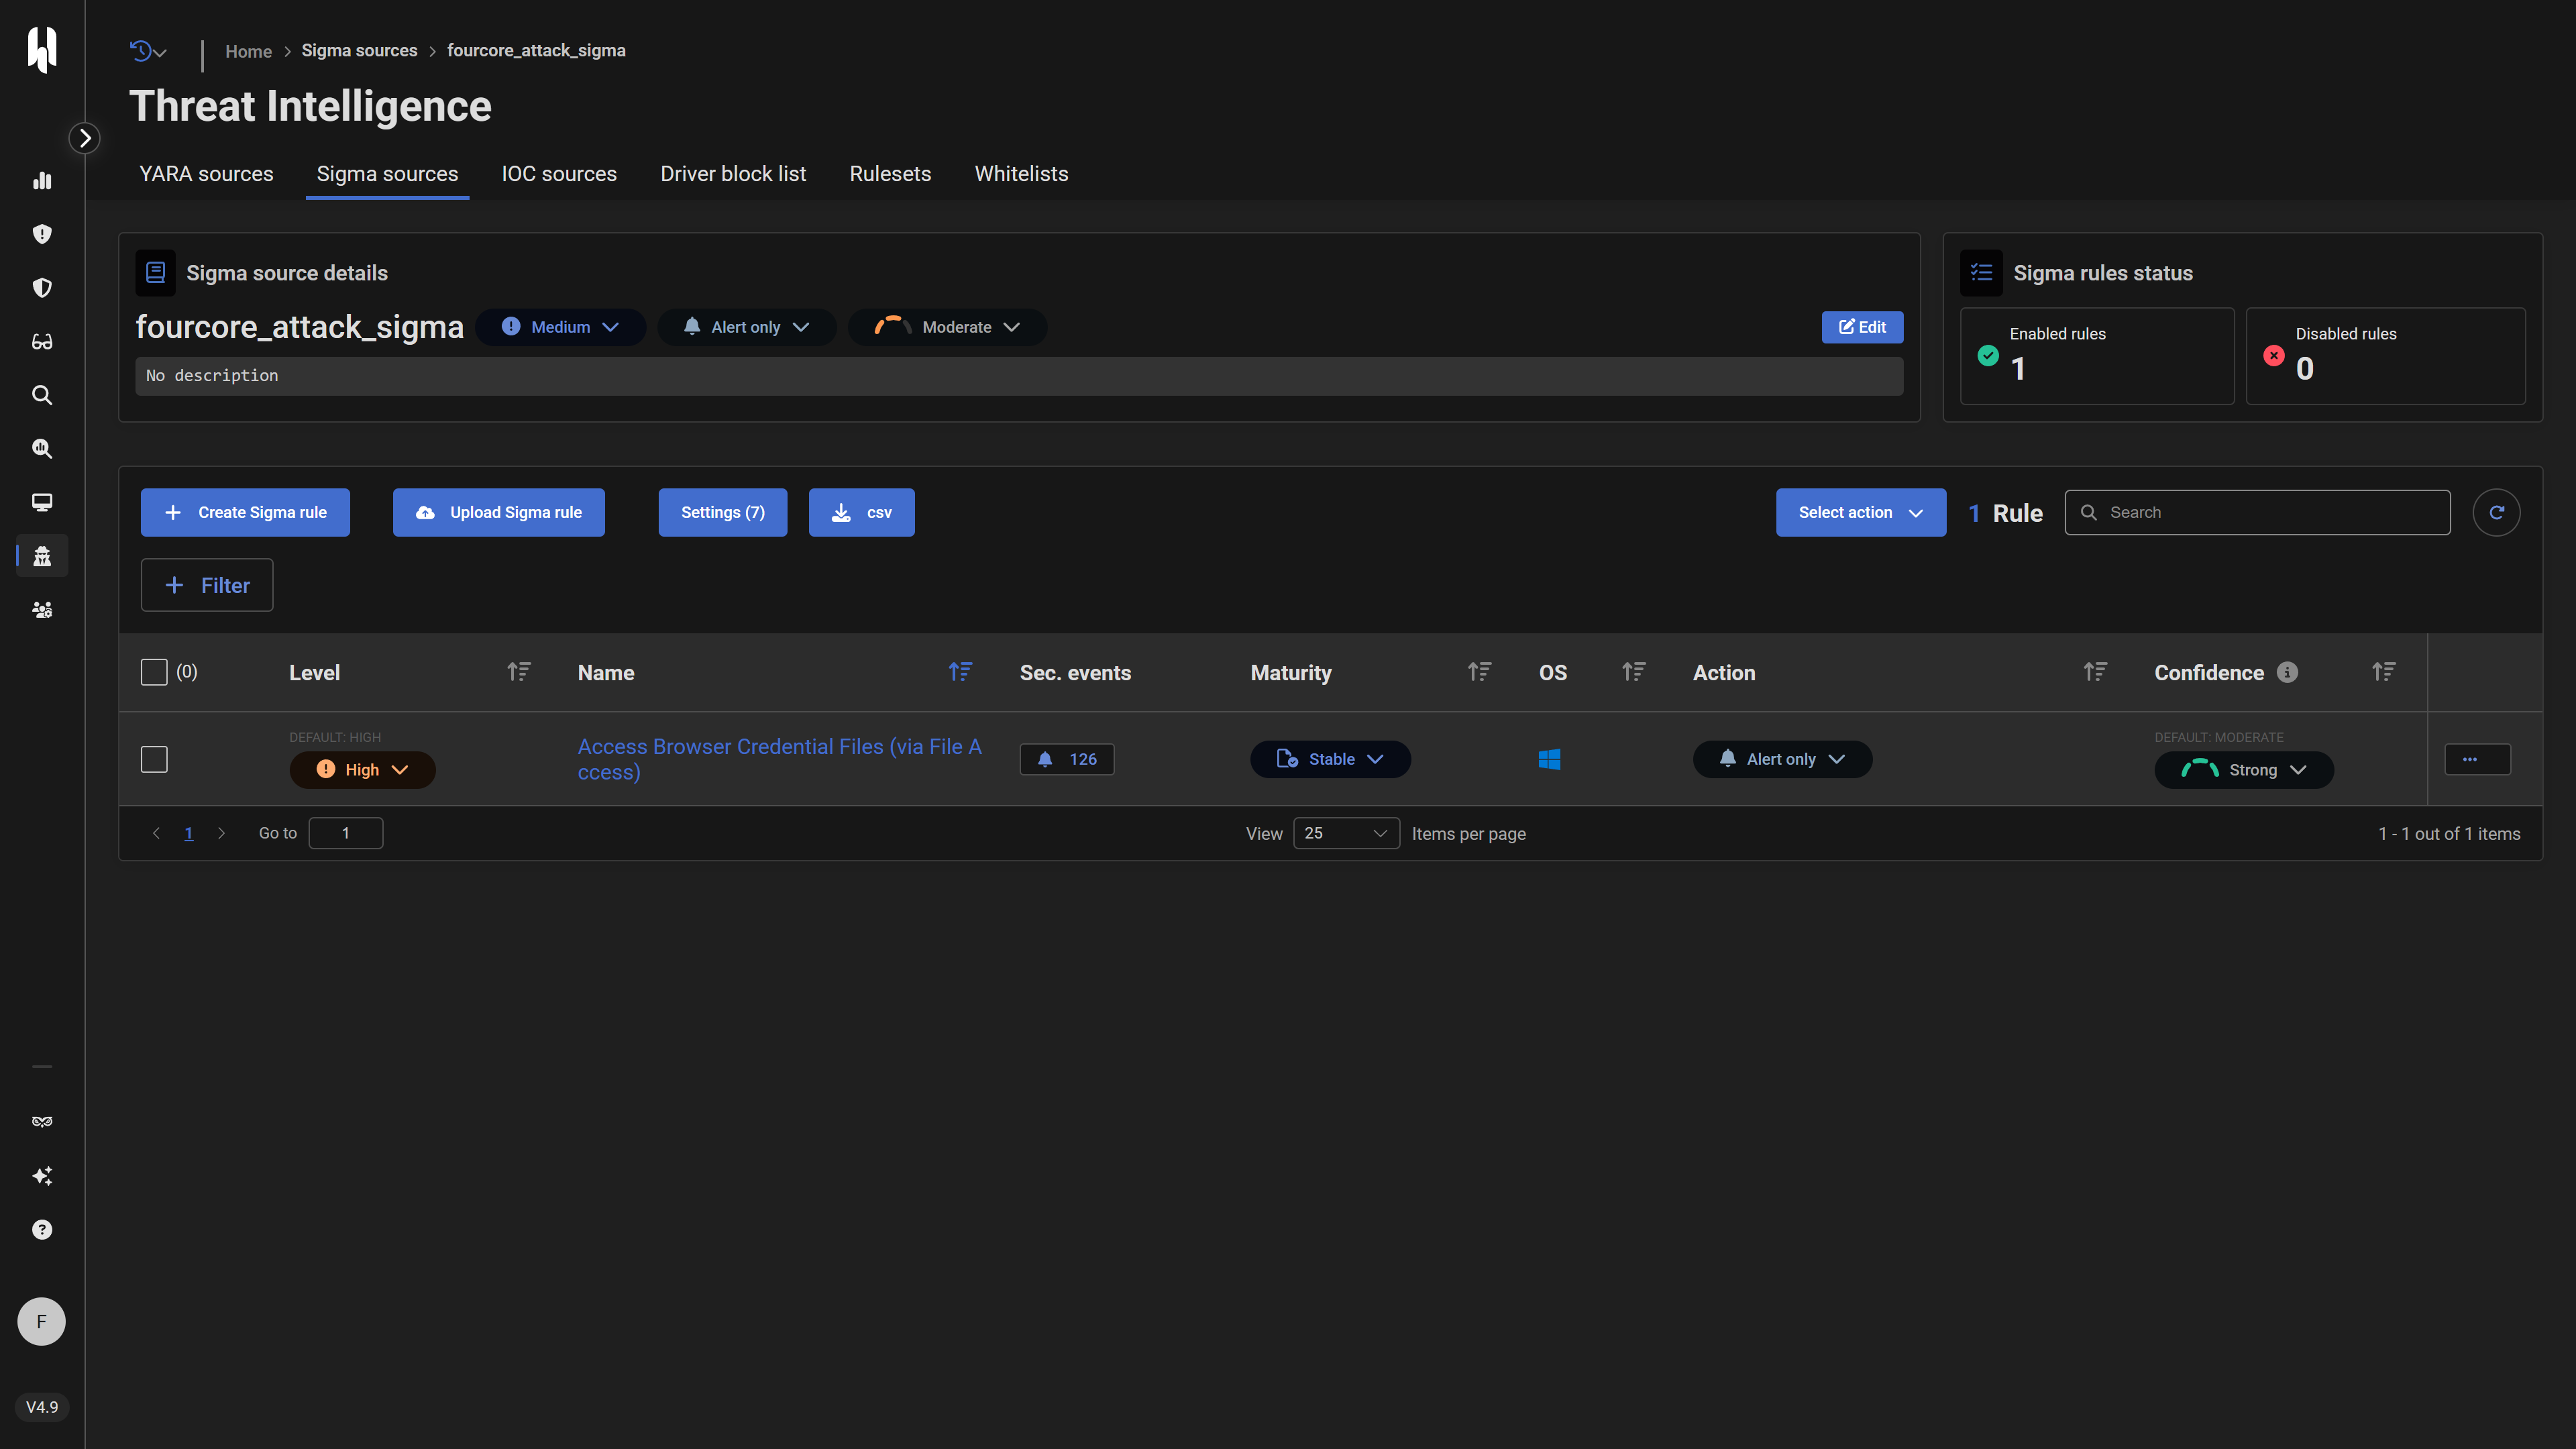Open the sparkle AI assistant icon
2576x1449 pixels.
[42, 1176]
